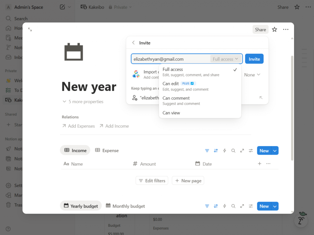
Task: Open the Private visibility dropdown
Action: pyautogui.click(x=120, y=7)
